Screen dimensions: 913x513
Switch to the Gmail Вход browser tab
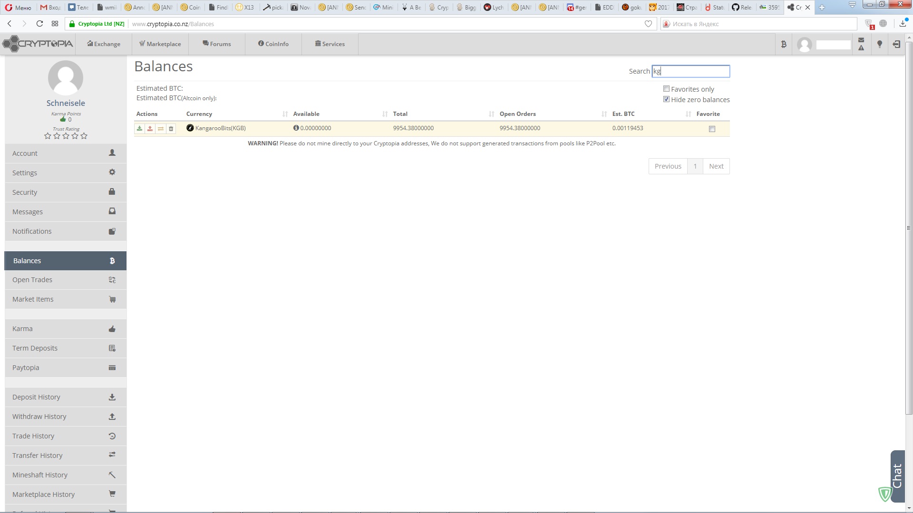tap(50, 7)
